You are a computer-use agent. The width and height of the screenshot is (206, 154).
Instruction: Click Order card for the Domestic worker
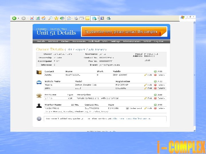(134, 108)
